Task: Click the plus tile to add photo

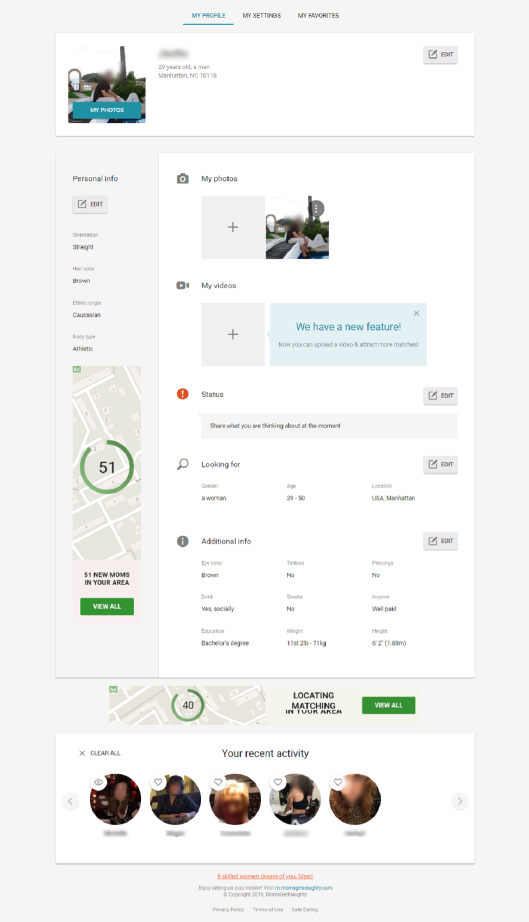Action: (x=233, y=228)
